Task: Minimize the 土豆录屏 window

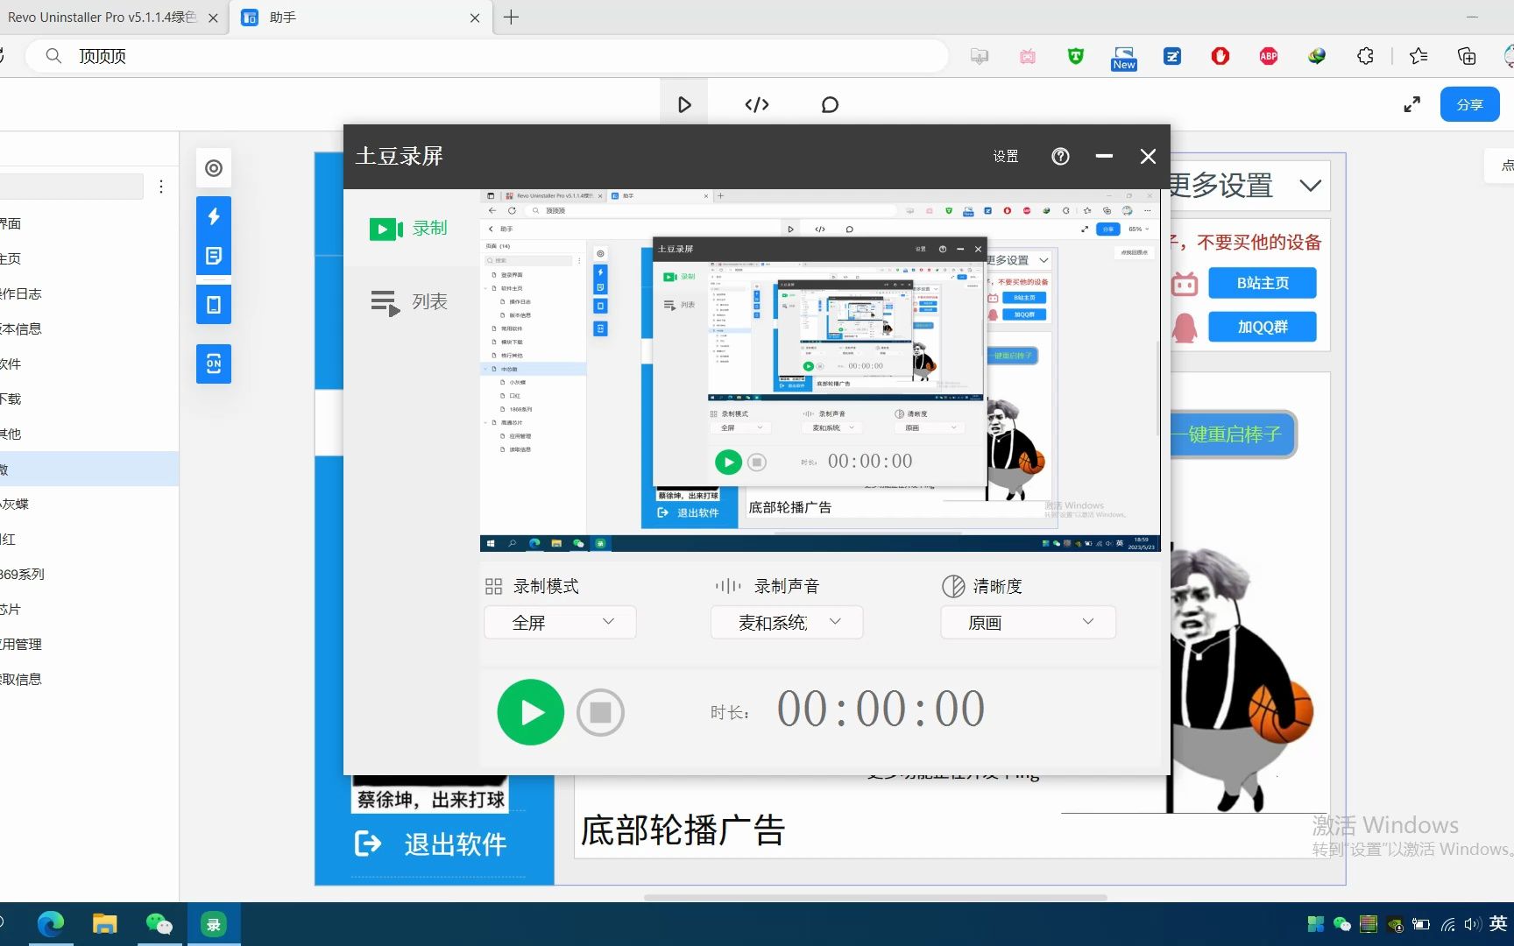Action: (1104, 156)
